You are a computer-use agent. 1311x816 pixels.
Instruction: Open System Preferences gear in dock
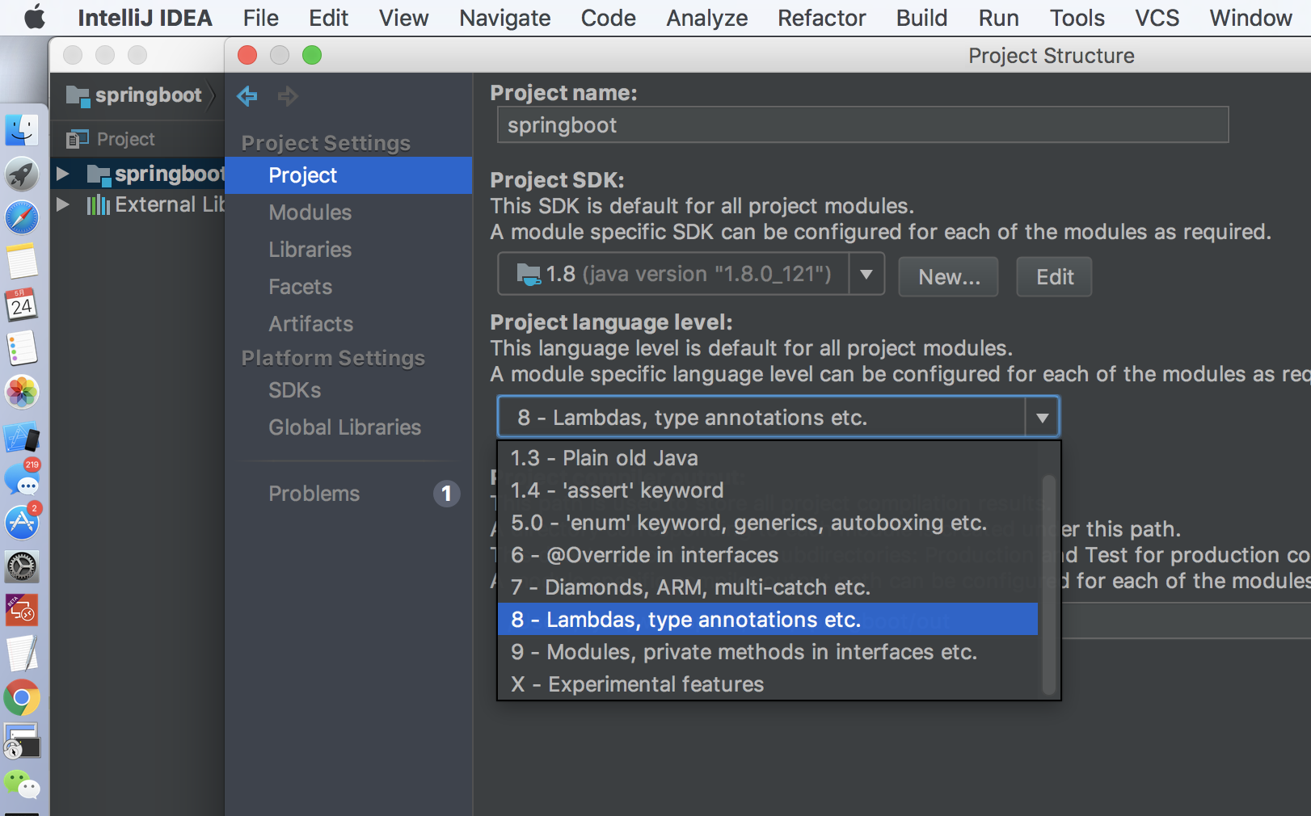[22, 567]
